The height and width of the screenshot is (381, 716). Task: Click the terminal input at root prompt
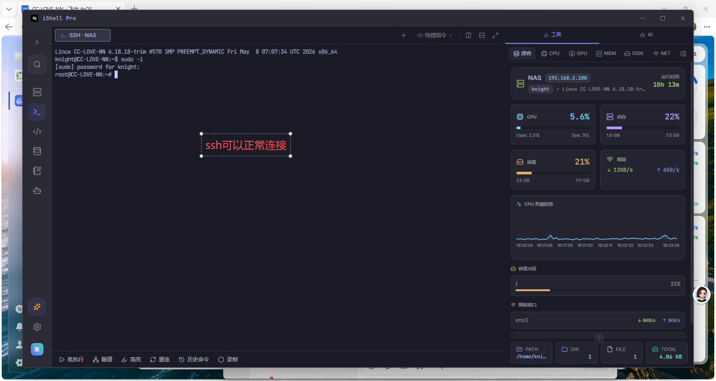point(116,75)
